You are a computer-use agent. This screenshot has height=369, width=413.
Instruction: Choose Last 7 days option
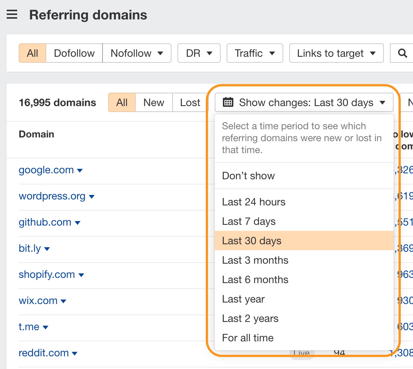coord(249,221)
